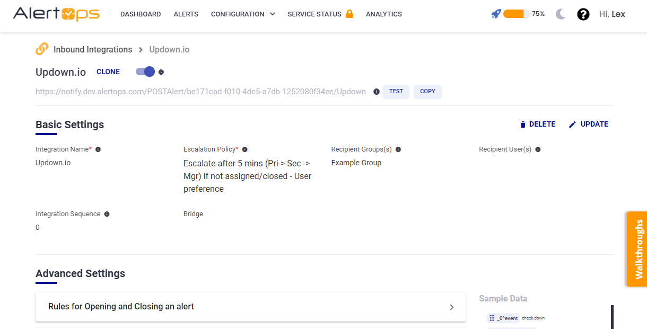647x329 pixels.
Task: Open the Analytics menu item
Action: pyautogui.click(x=383, y=14)
